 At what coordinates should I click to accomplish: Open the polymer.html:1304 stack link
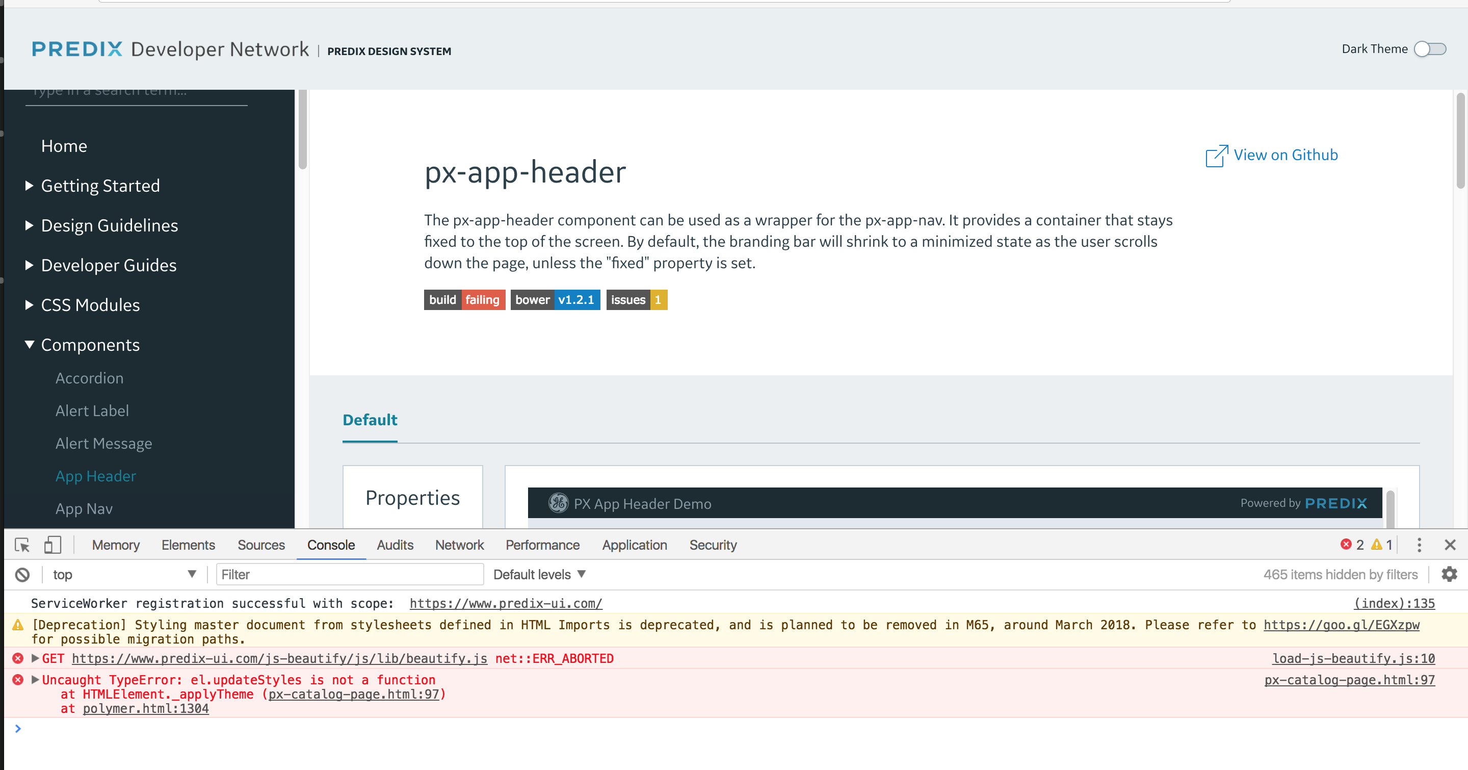[146, 708]
